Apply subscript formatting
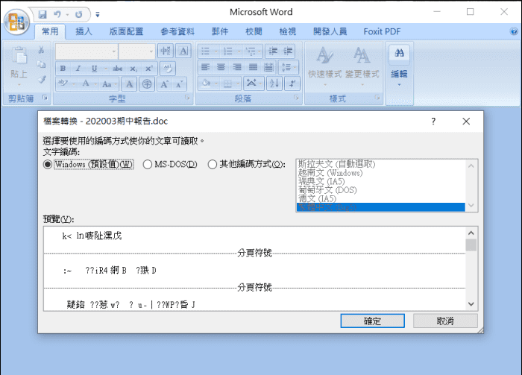The image size is (522, 375). (133, 69)
